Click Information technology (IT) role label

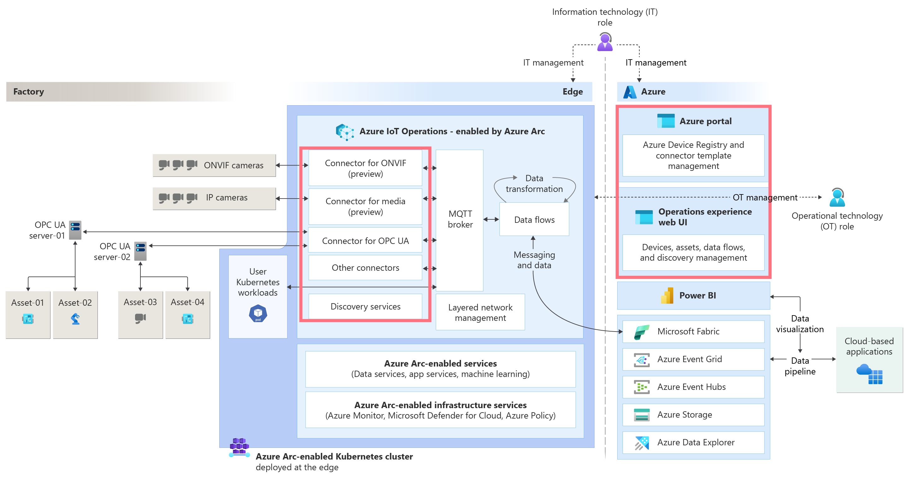(x=605, y=17)
